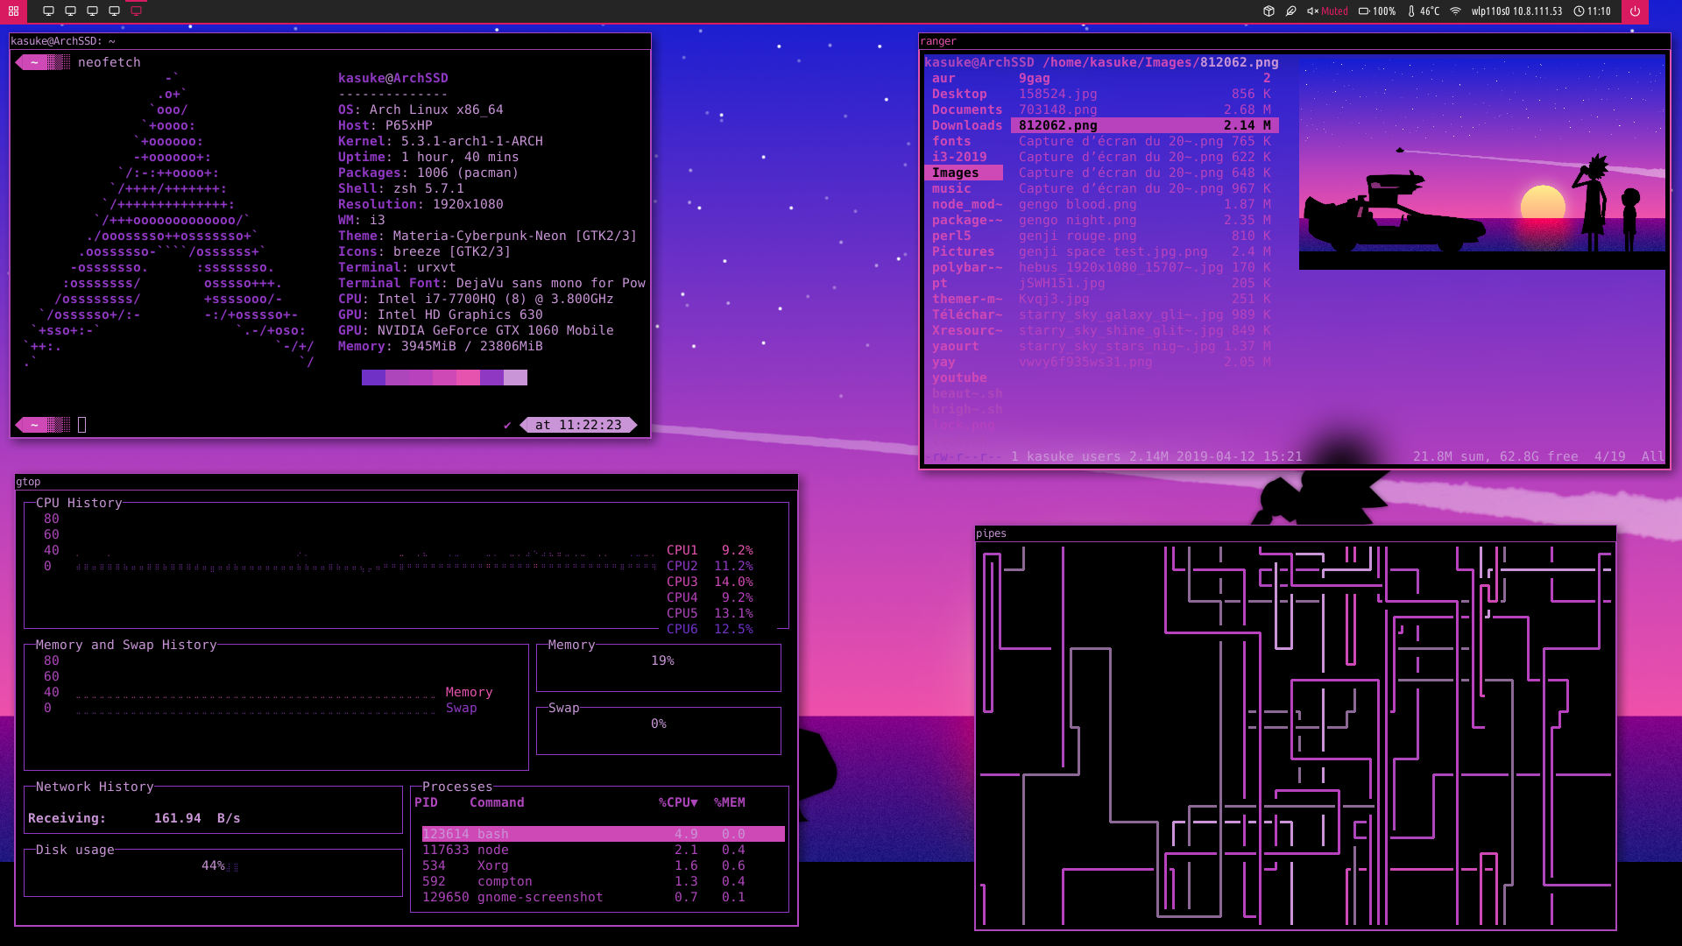Click the 46°C temperature reading
Screen dimensions: 1682x946
coord(1430,11)
